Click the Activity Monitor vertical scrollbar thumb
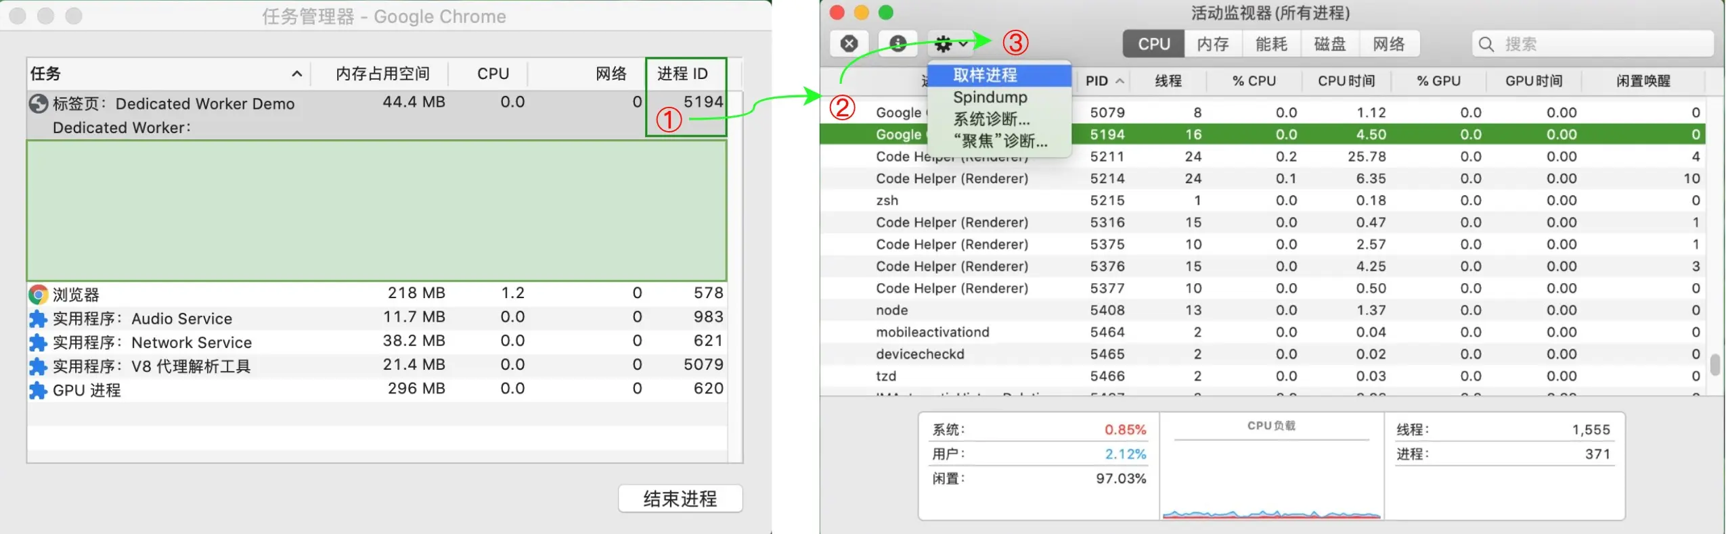The width and height of the screenshot is (1726, 534). click(x=1714, y=364)
